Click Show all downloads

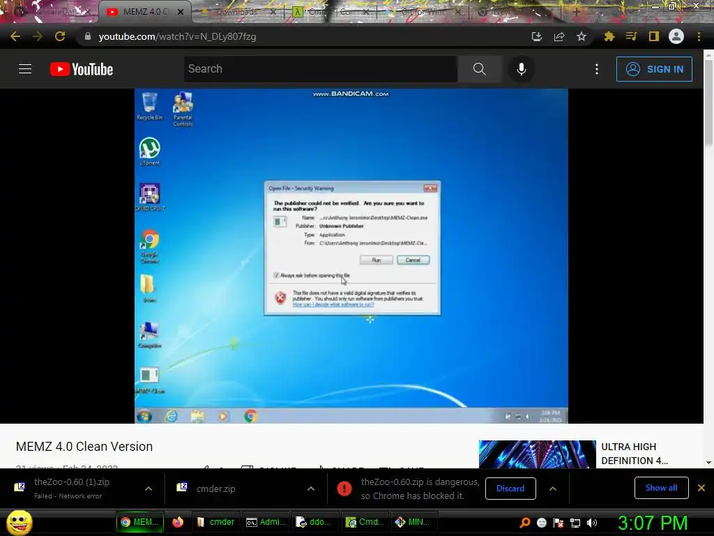click(661, 488)
